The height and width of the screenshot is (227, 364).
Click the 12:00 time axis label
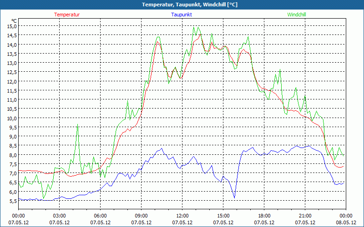[x=182, y=216]
